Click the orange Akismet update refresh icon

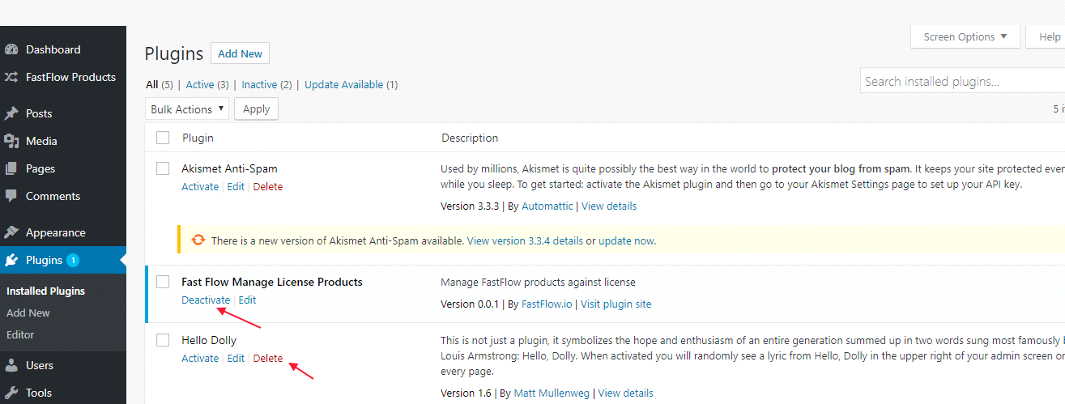[x=198, y=240]
